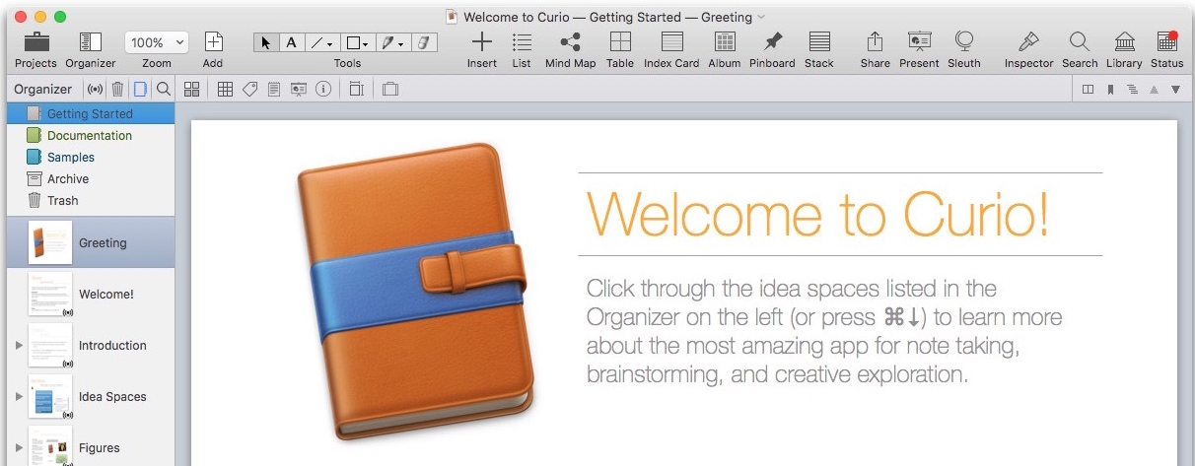
Task: Toggle the Organizer panel toolbar button
Action: tap(91, 42)
